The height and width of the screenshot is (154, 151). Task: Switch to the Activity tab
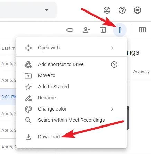tap(141, 71)
